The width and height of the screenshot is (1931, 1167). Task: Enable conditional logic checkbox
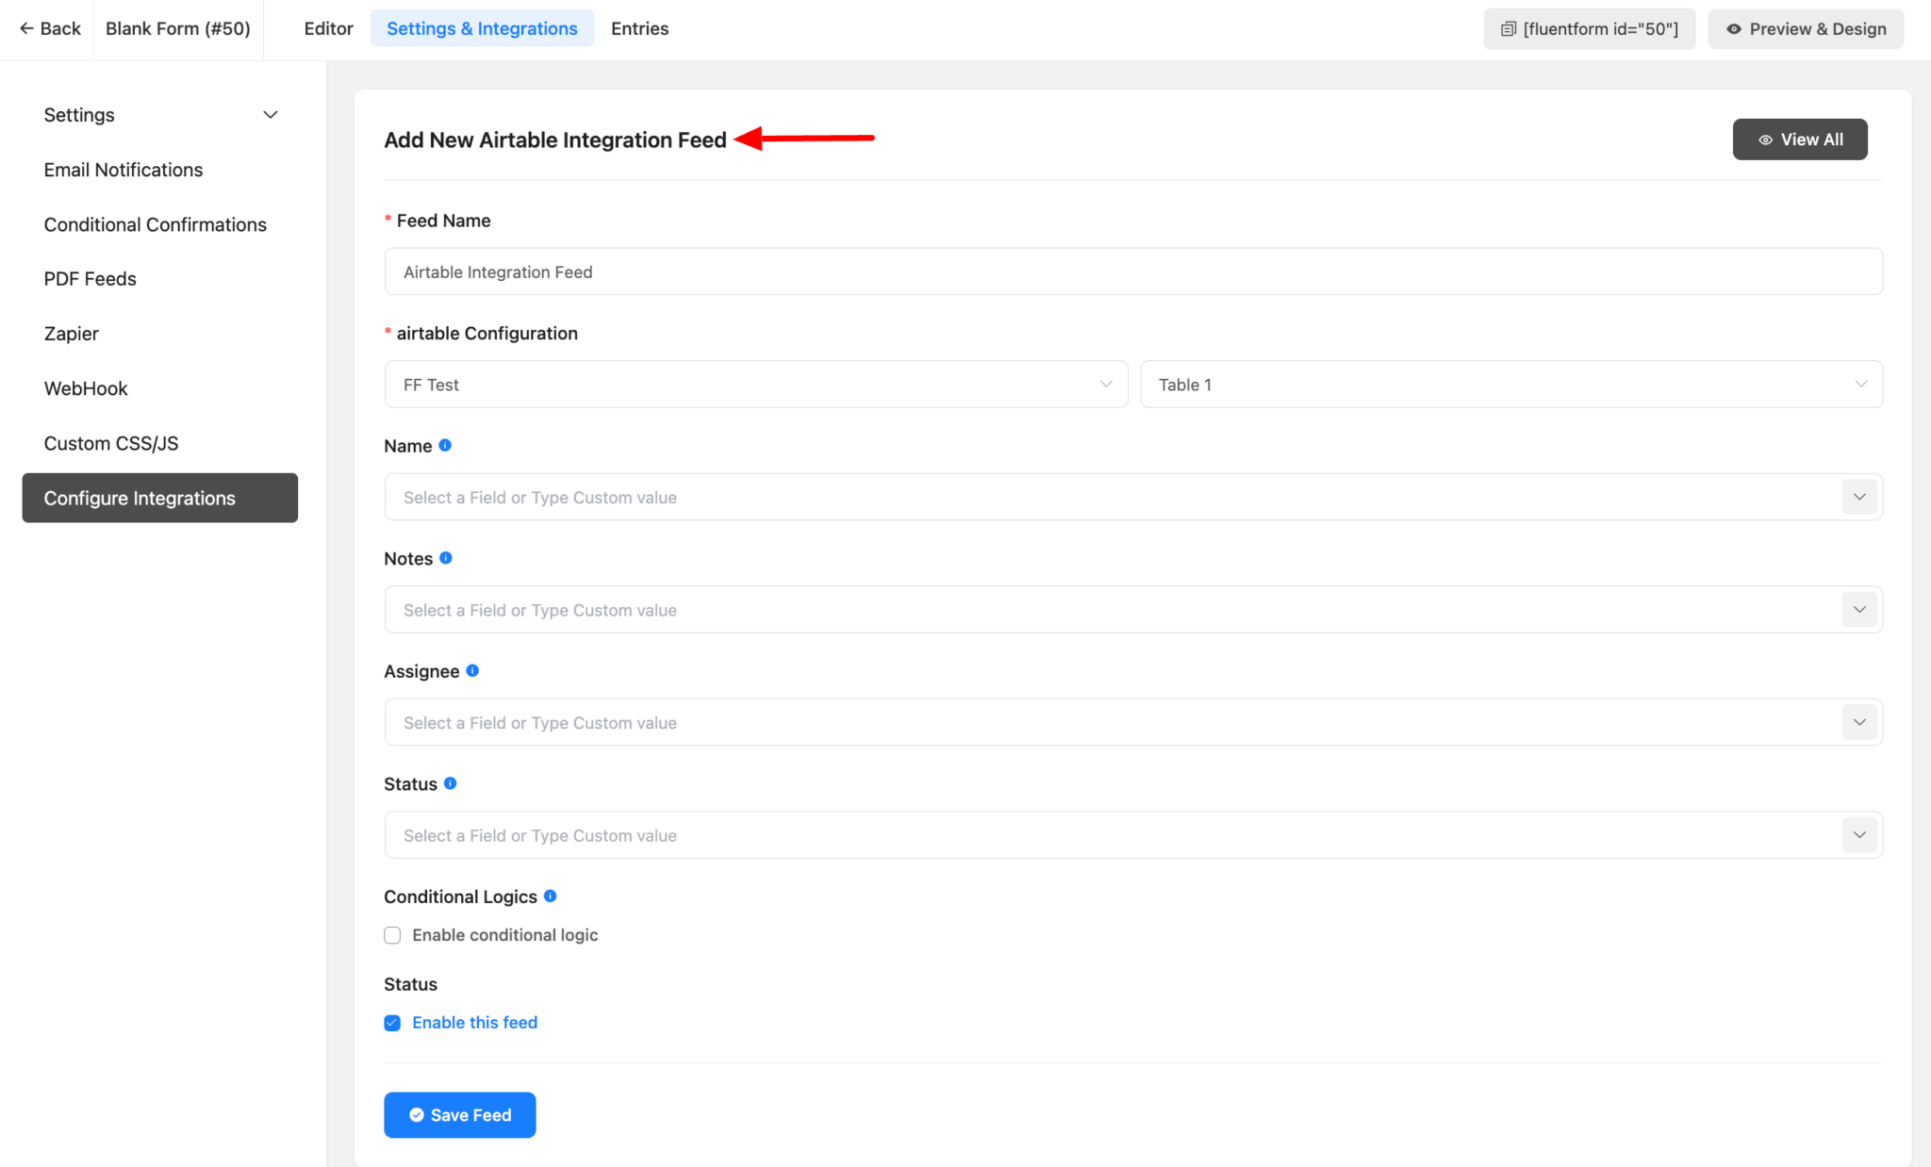[x=392, y=935]
